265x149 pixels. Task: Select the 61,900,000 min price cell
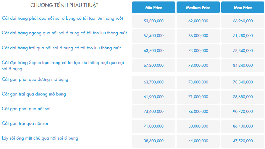tap(153, 97)
